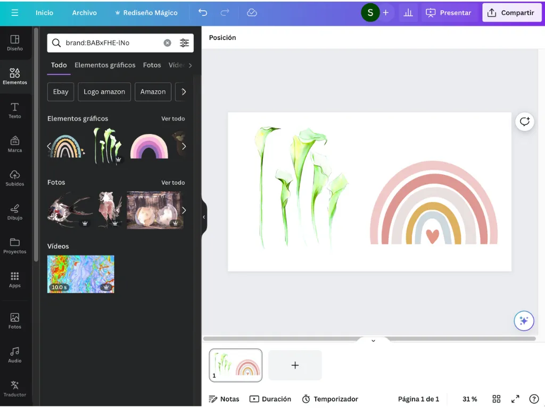
Task: Click Ver todo next to Fotos
Action: [173, 183]
